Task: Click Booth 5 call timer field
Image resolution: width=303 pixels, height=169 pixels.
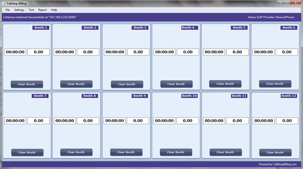Action: click(214, 52)
